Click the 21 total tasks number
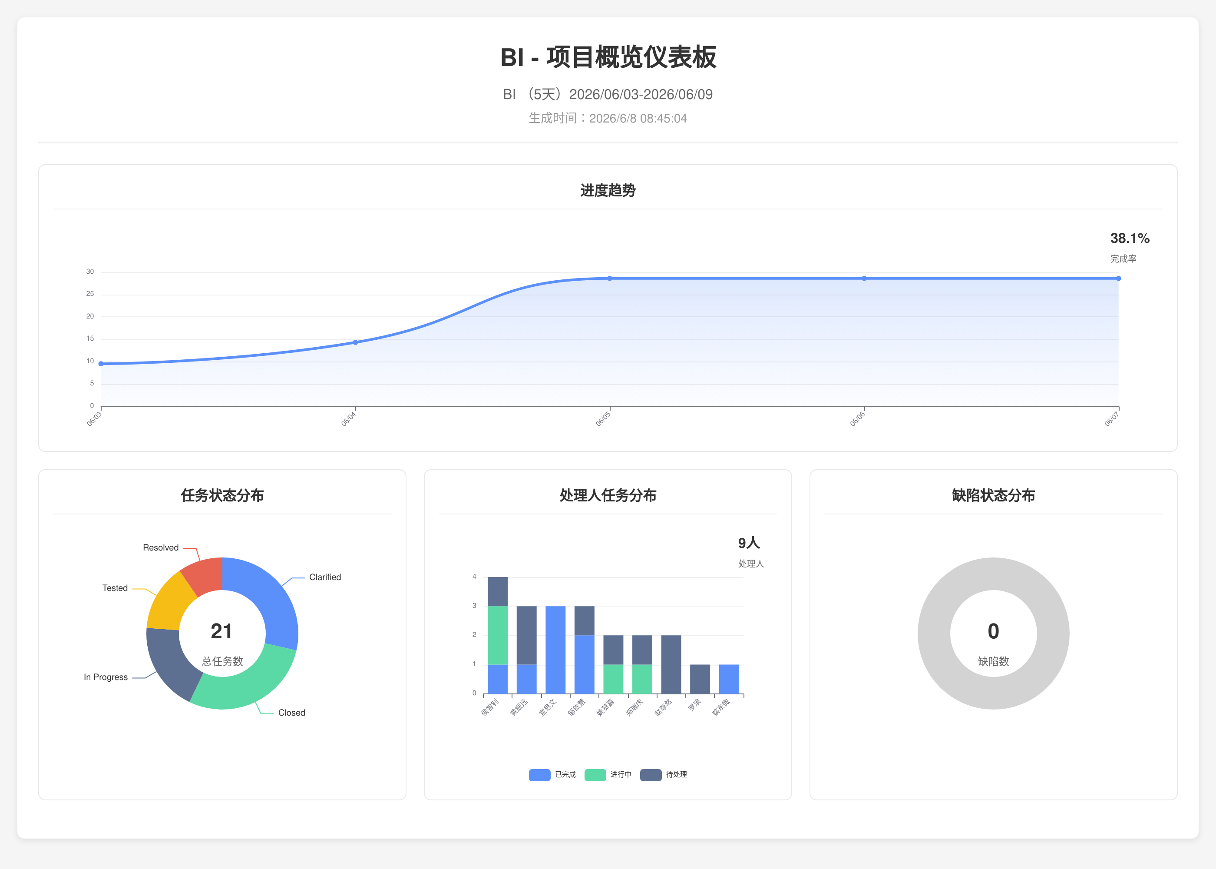 point(221,631)
